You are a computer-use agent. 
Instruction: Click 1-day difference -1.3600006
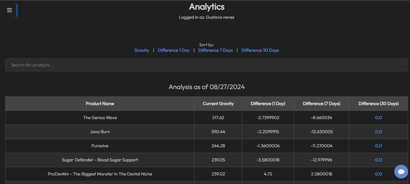point(268,146)
